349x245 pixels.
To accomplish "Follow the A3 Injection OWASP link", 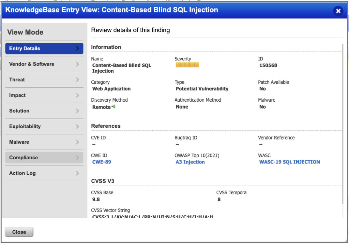I will click(190, 162).
